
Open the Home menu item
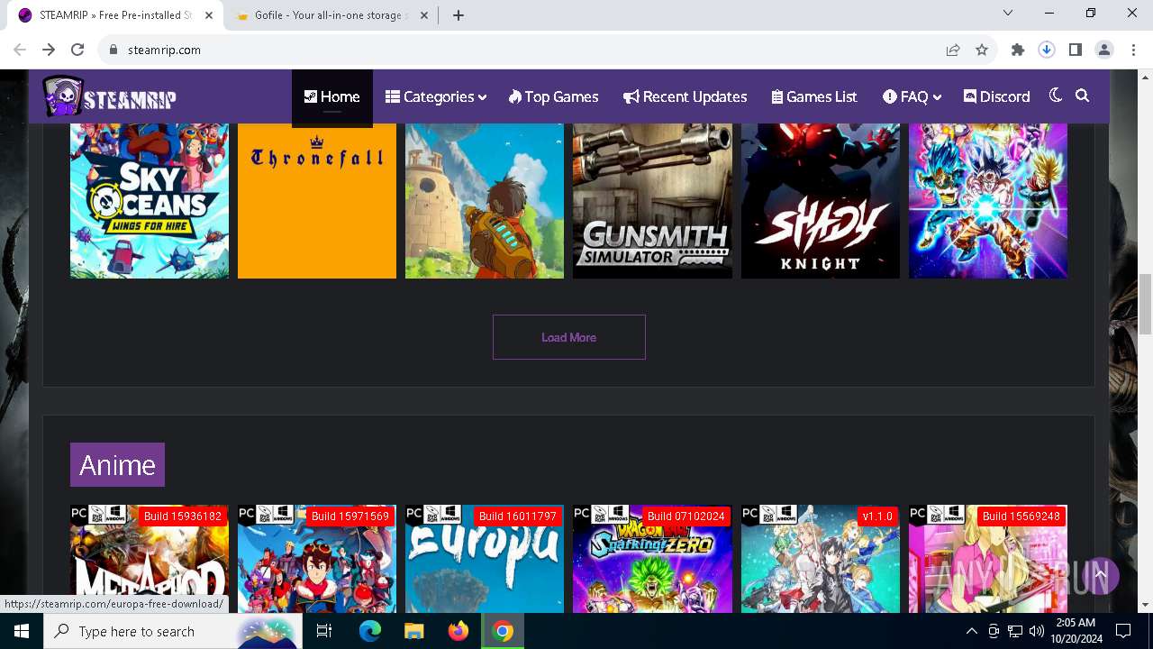point(331,96)
